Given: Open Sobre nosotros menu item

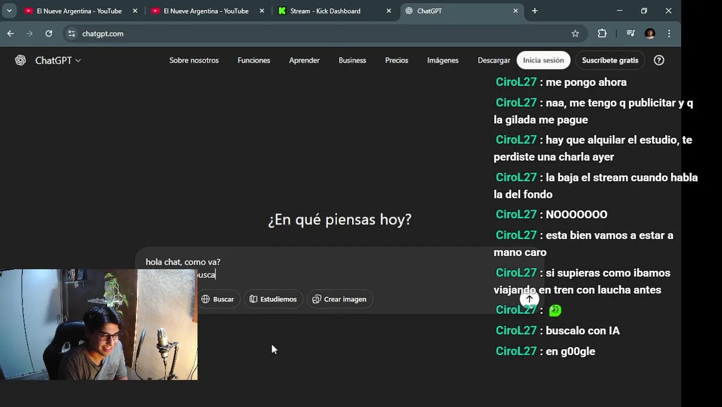Looking at the screenshot, I should pyautogui.click(x=194, y=60).
